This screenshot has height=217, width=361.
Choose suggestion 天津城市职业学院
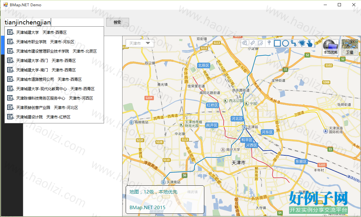pyautogui.click(x=54, y=42)
